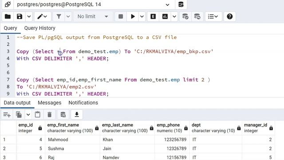Select the cell containing Mahmood

pos(72,140)
